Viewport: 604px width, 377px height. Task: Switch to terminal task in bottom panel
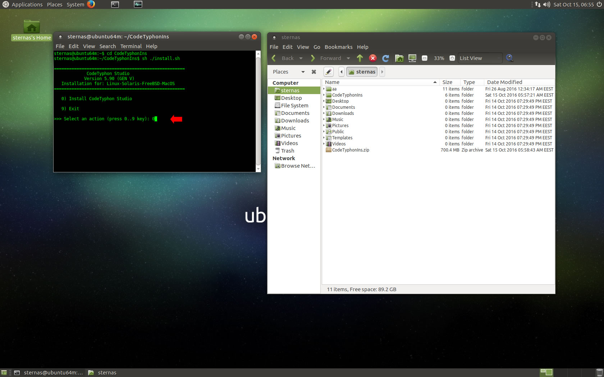click(x=48, y=373)
